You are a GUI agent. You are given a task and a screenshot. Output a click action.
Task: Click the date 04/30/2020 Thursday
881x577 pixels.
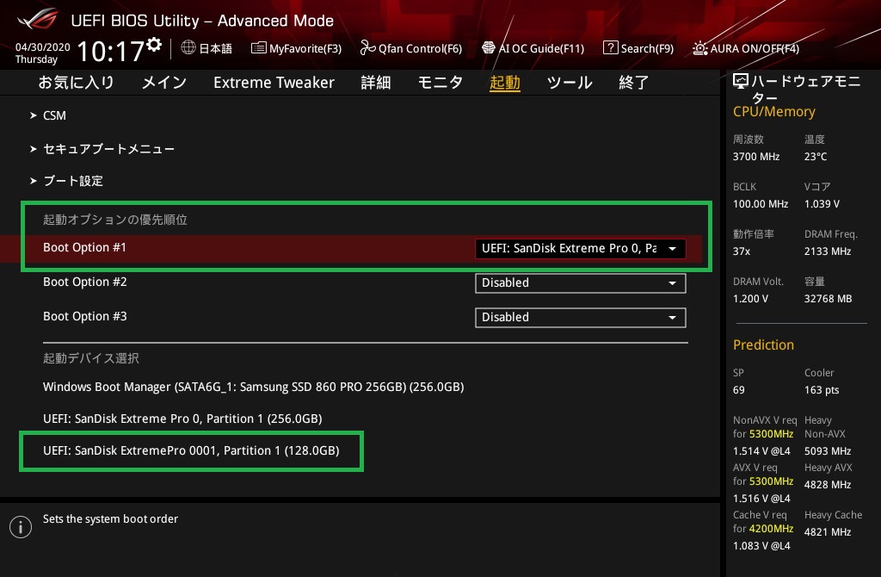pos(42,53)
